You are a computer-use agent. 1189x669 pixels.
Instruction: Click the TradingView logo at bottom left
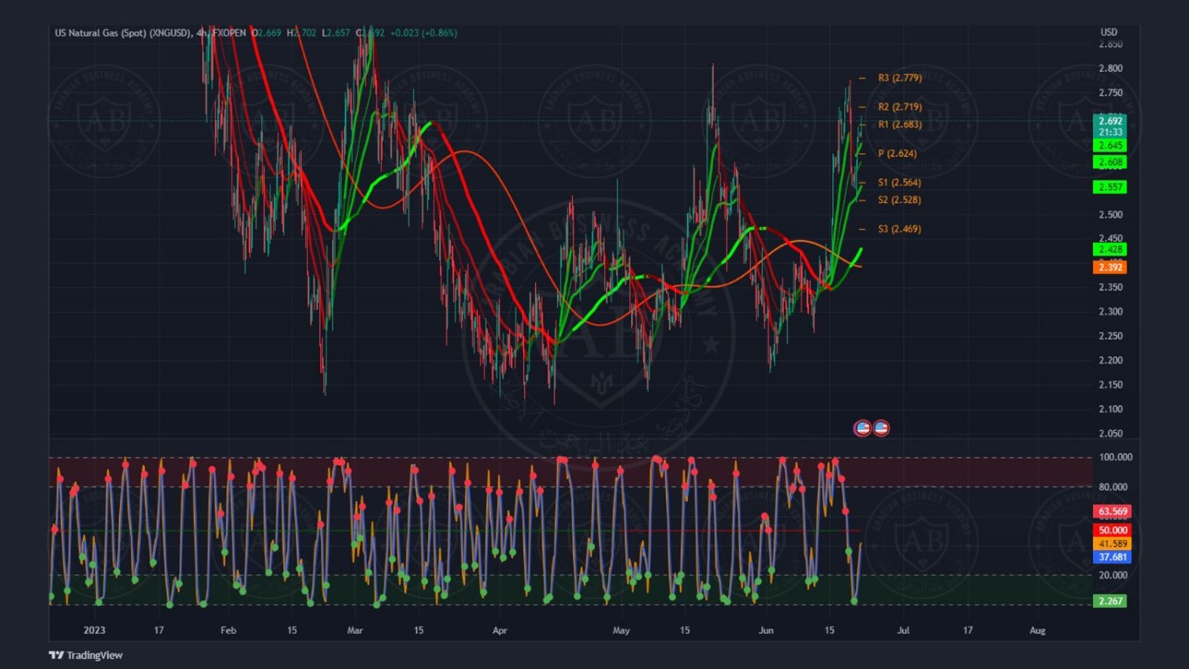[86, 655]
